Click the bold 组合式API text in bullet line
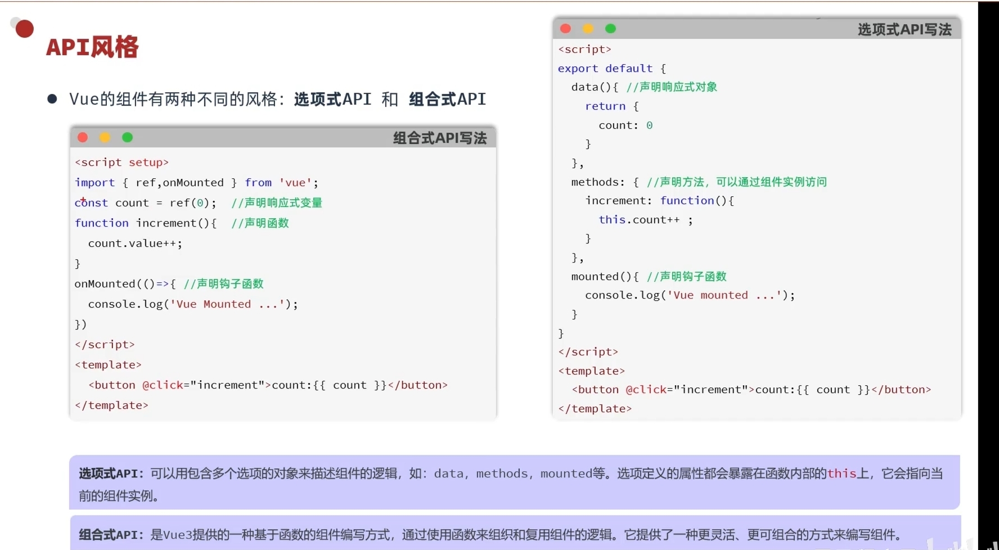 (447, 100)
